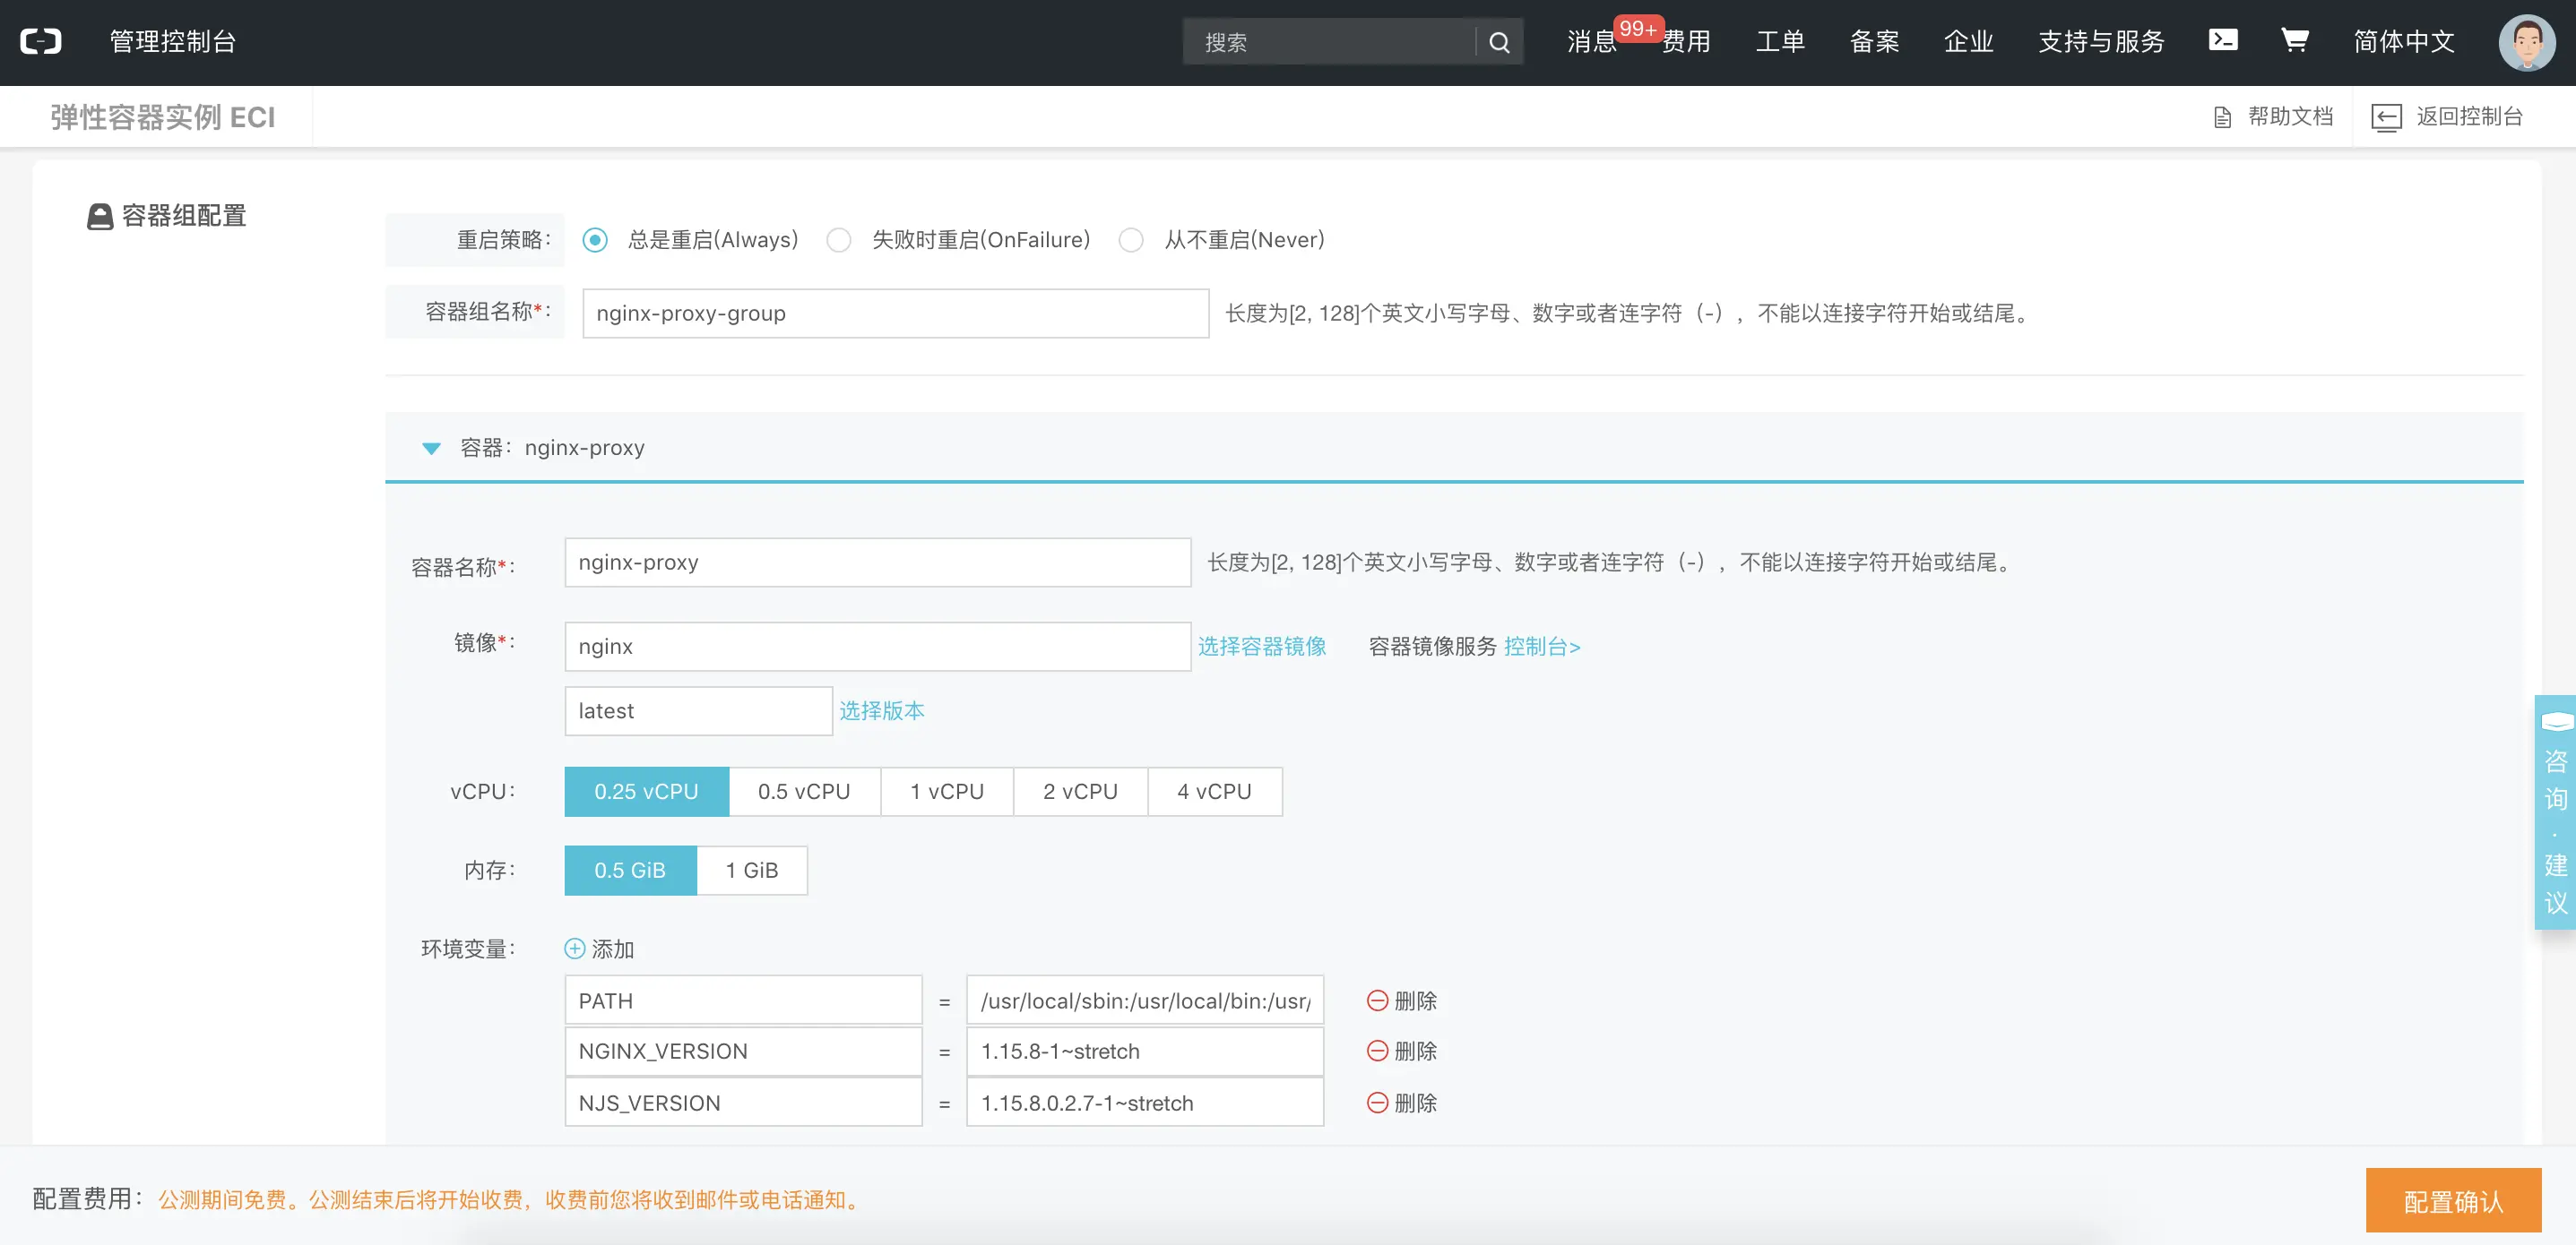Select 总是重启(Always) restart policy
This screenshot has height=1245, width=2576.
(x=595, y=240)
